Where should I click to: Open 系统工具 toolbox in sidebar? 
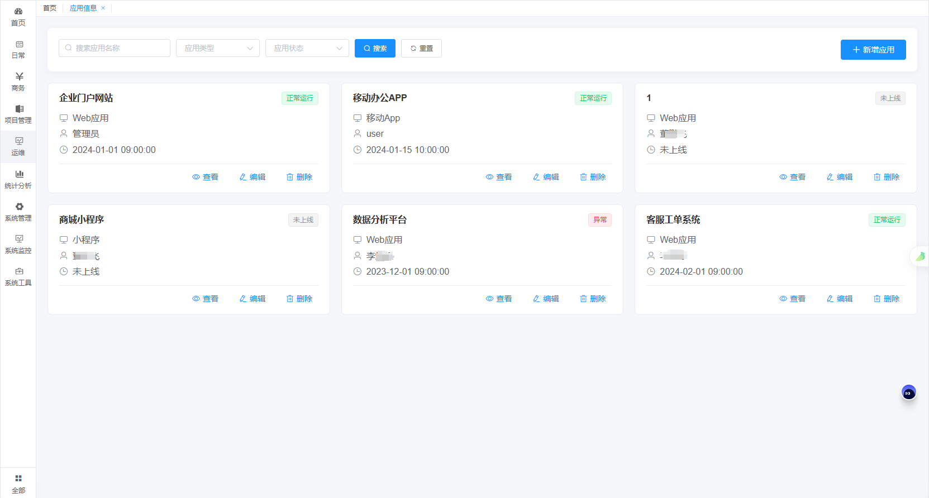(x=18, y=276)
